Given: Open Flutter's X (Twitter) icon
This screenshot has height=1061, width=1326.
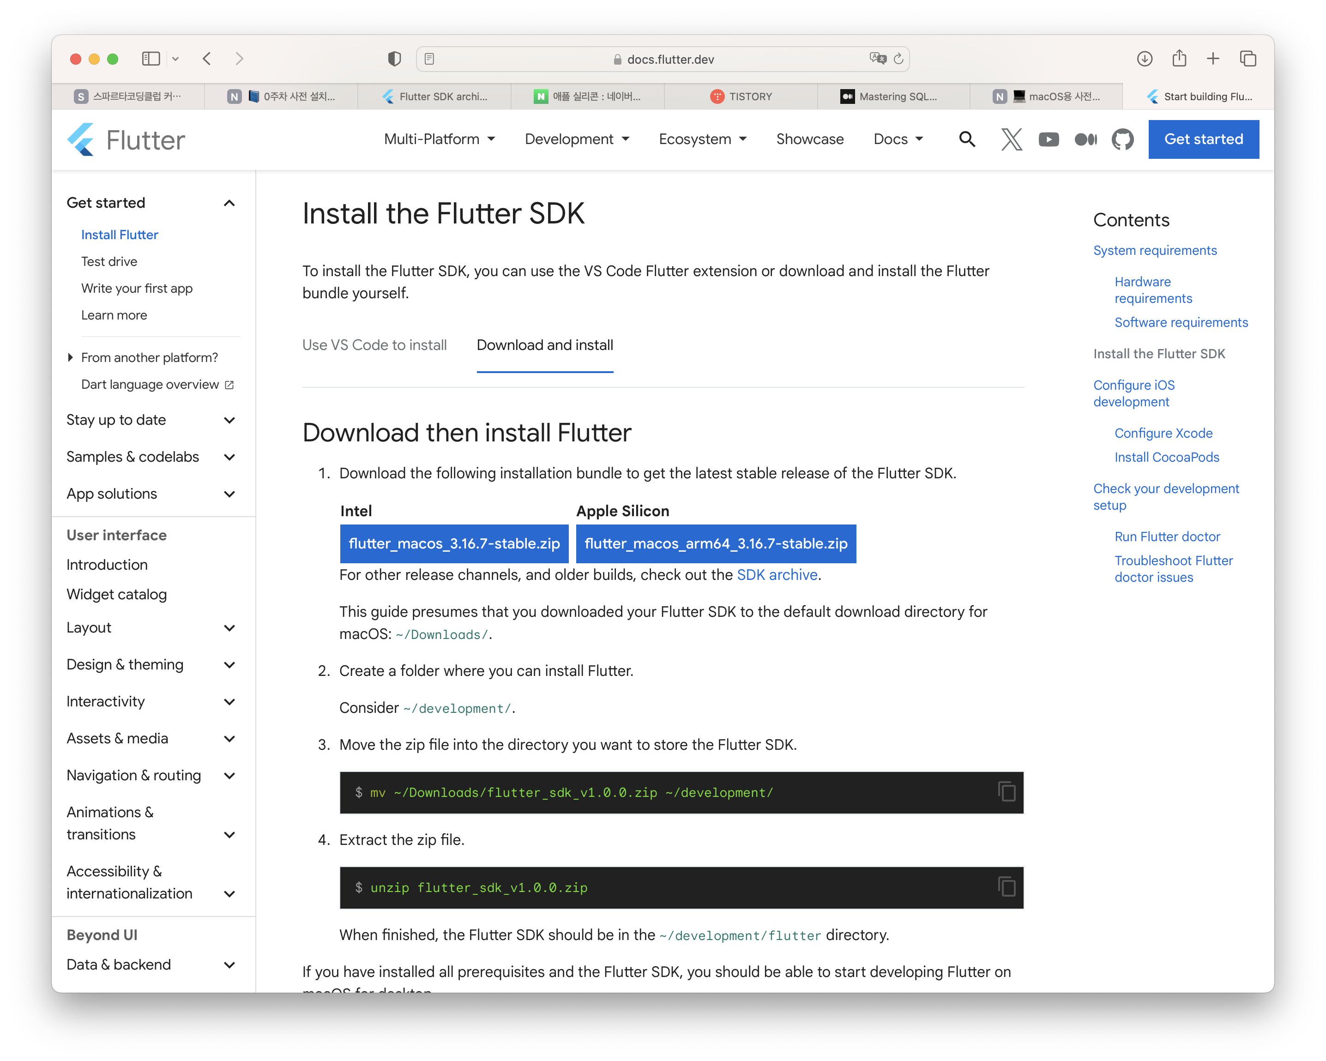Looking at the screenshot, I should [x=1012, y=139].
